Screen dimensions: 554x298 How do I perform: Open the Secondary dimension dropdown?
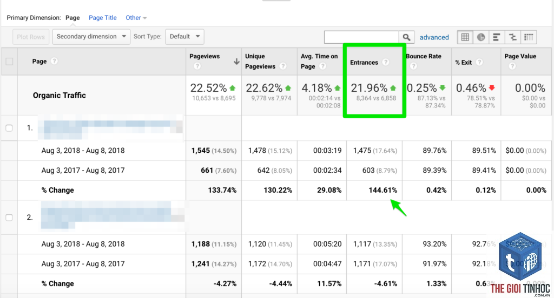[x=91, y=37]
